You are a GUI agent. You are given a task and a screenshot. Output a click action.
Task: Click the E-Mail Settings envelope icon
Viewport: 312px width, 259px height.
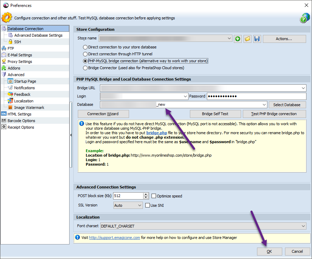[x=4, y=55]
